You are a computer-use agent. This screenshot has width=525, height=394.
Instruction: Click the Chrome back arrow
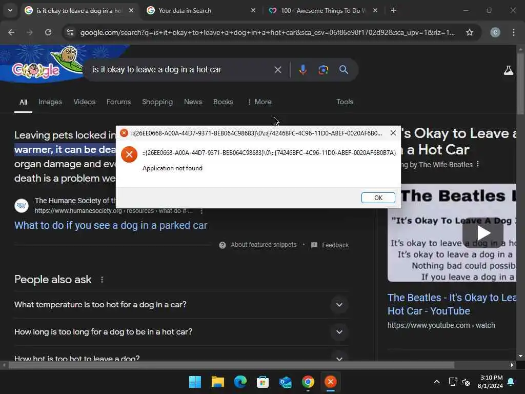[x=11, y=32]
